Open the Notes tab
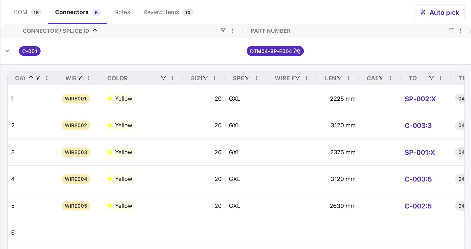This screenshot has height=249, width=471. pyautogui.click(x=122, y=12)
